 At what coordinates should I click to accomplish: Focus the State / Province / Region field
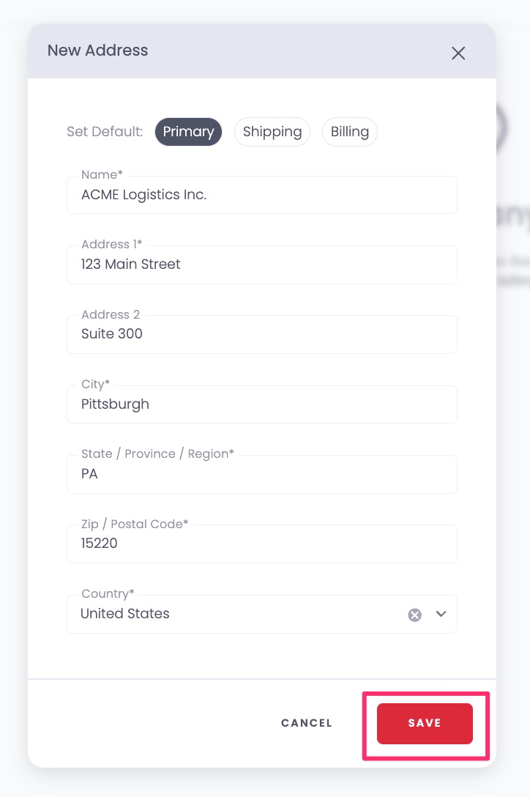pos(262,474)
